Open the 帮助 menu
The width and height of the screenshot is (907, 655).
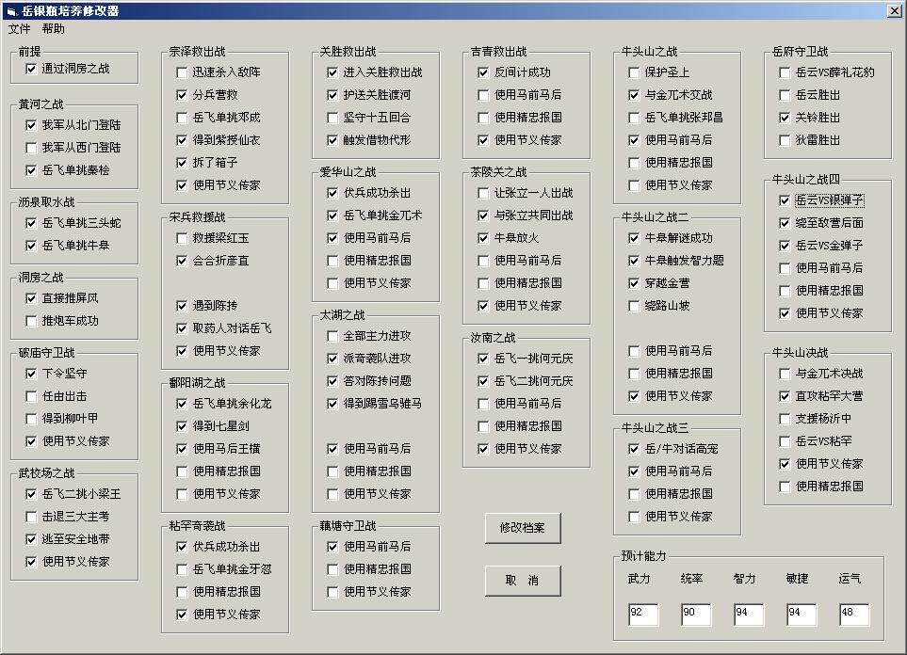pyautogui.click(x=54, y=28)
